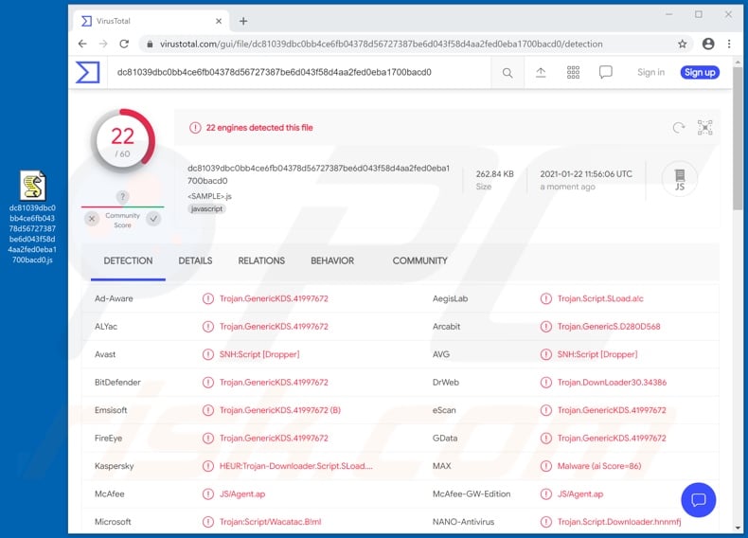Click Trojan:Script/Wacatac.B!ml Microsoft result
This screenshot has height=538, width=748.
pos(270,522)
